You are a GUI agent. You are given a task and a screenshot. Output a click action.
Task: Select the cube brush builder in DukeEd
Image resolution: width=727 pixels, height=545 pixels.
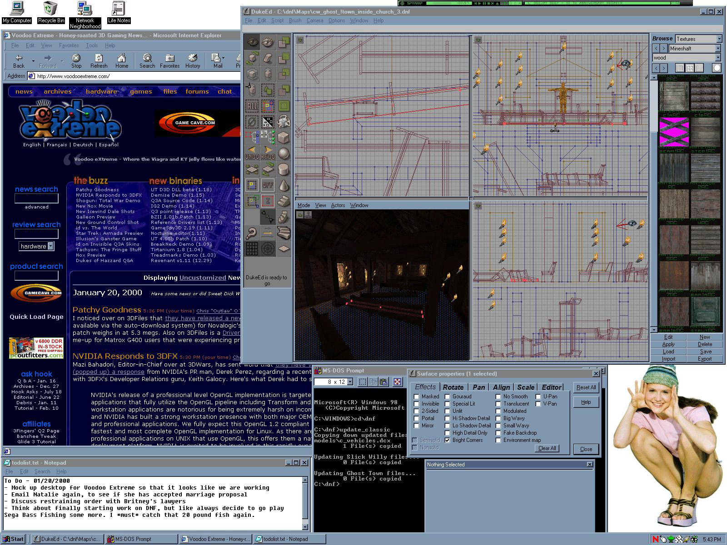tap(284, 137)
